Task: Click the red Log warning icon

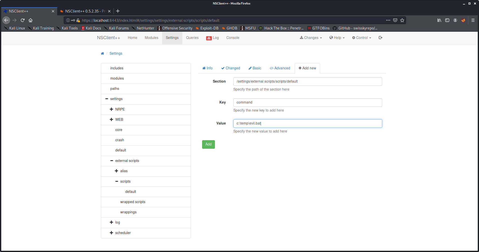Action: (x=209, y=38)
